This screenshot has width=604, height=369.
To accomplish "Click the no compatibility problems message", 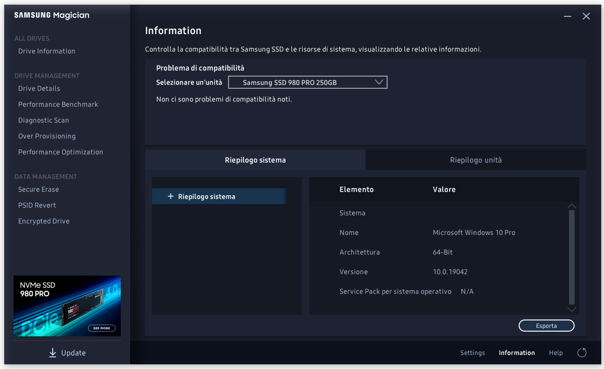I will (224, 99).
